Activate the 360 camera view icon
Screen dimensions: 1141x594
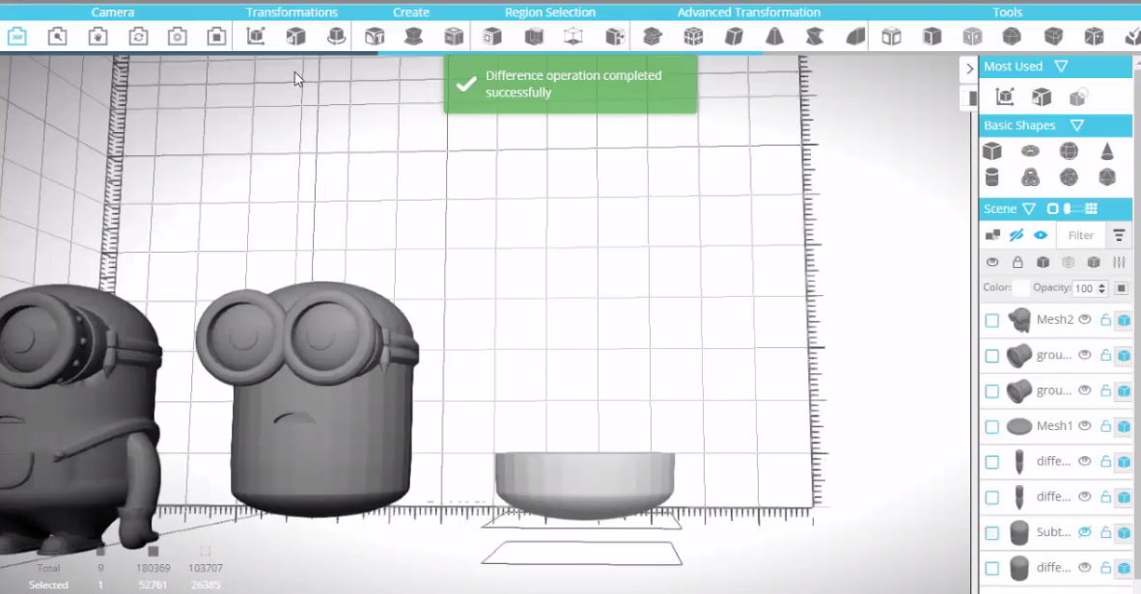tap(17, 37)
